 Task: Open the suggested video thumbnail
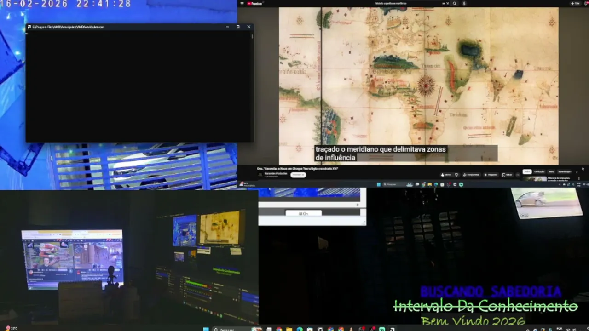pos(535,179)
